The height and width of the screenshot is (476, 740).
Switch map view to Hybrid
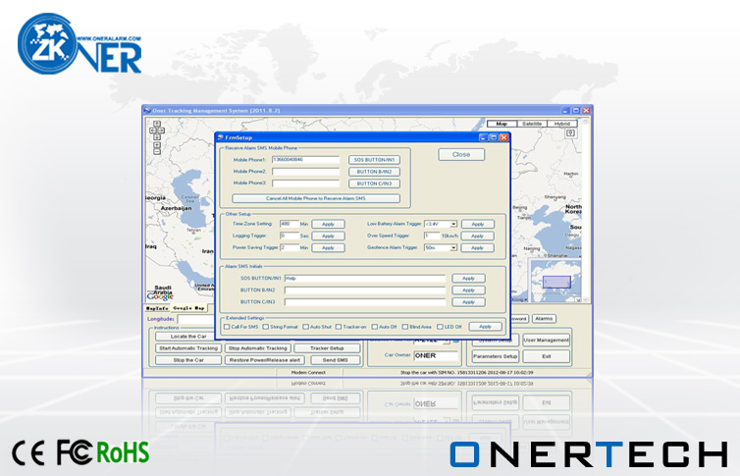tap(562, 124)
